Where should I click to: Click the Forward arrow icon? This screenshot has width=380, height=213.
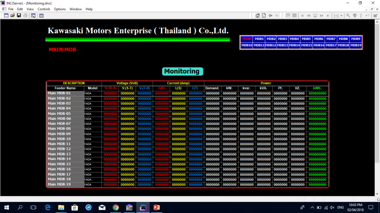[277, 16]
